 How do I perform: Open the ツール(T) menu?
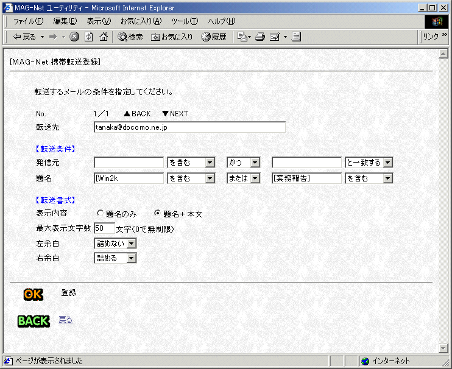[x=184, y=21]
